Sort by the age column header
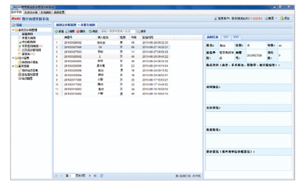The width and height of the screenshot is (297, 185). point(135,37)
